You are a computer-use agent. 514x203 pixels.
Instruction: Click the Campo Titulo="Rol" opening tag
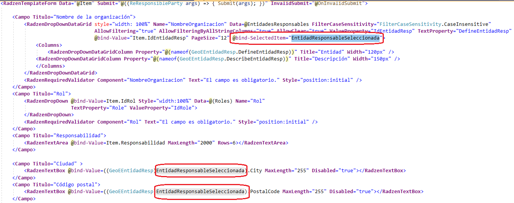[42, 94]
